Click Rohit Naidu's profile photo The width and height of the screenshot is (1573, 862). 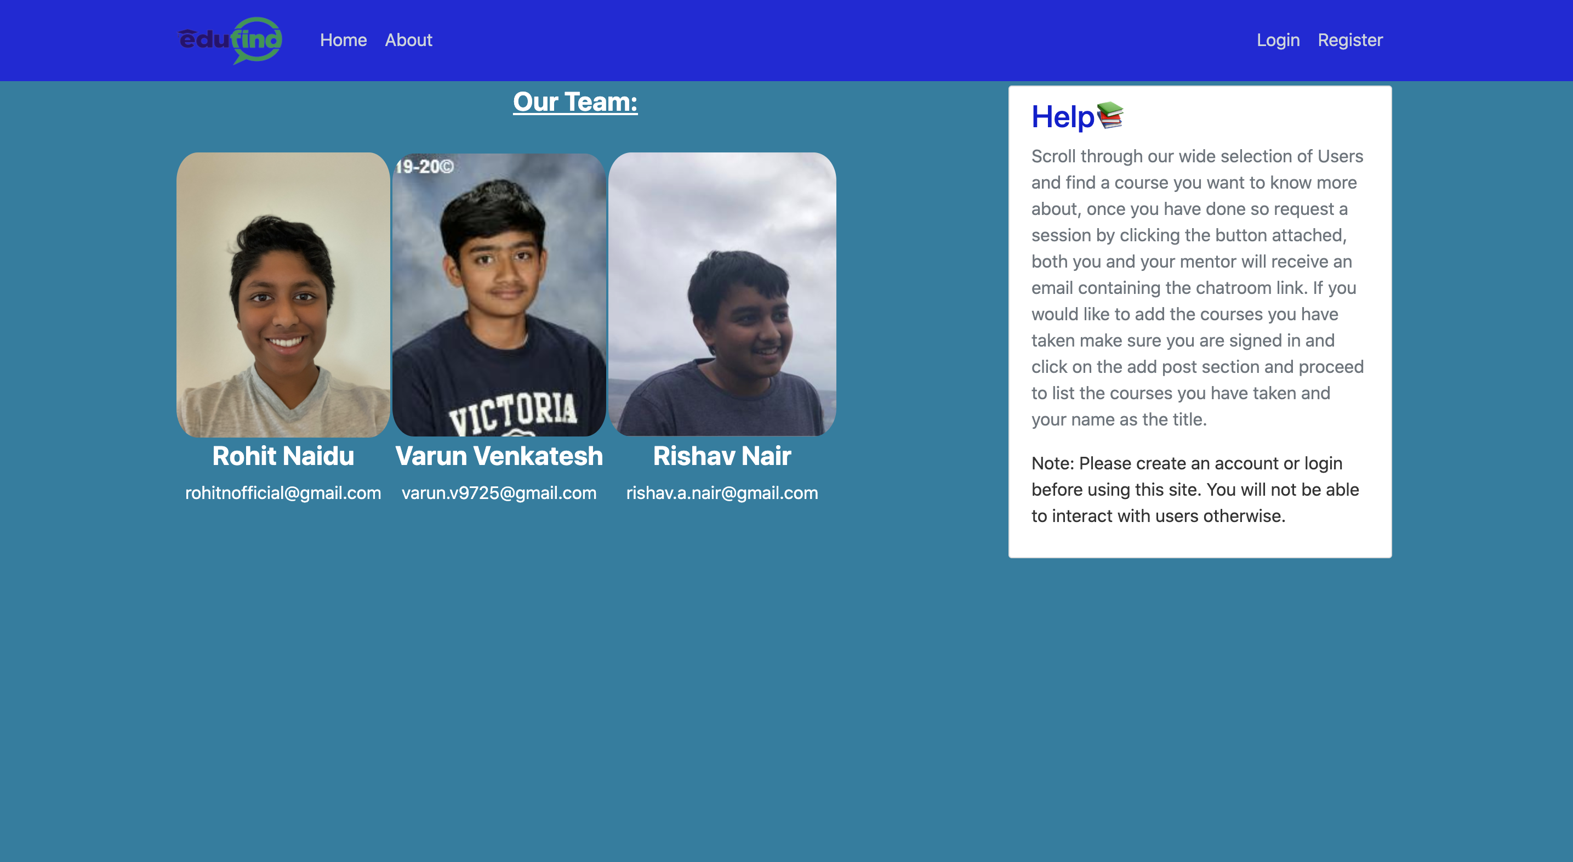click(283, 294)
